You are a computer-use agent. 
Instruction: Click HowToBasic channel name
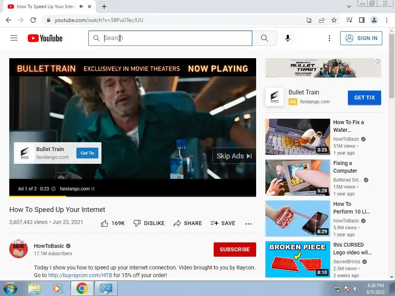click(x=49, y=246)
